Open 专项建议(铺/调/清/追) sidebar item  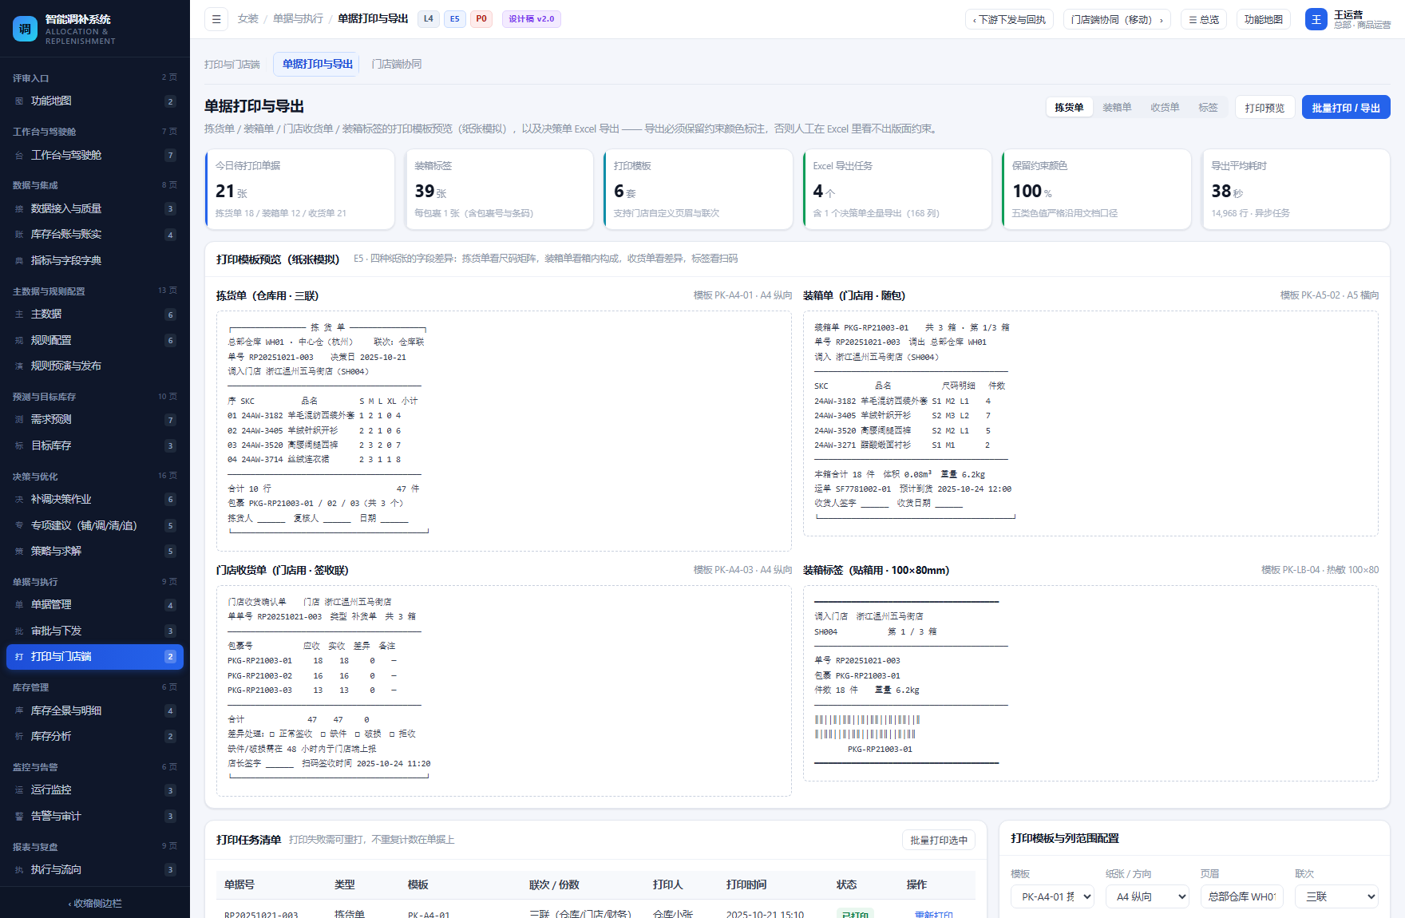click(x=95, y=526)
